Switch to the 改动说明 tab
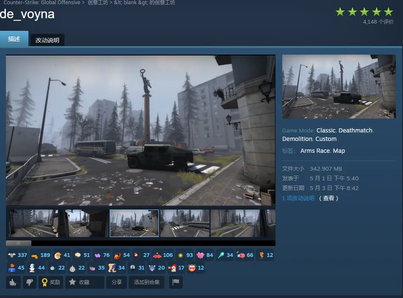Viewport: 403px width, 298px height. click(47, 40)
